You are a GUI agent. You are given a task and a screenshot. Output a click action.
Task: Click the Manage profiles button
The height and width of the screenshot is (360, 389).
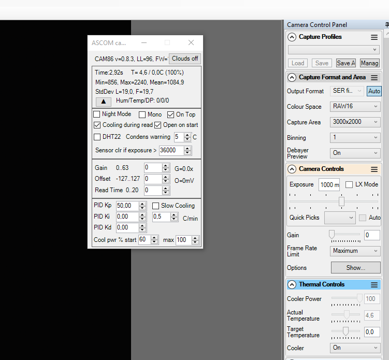pos(370,63)
